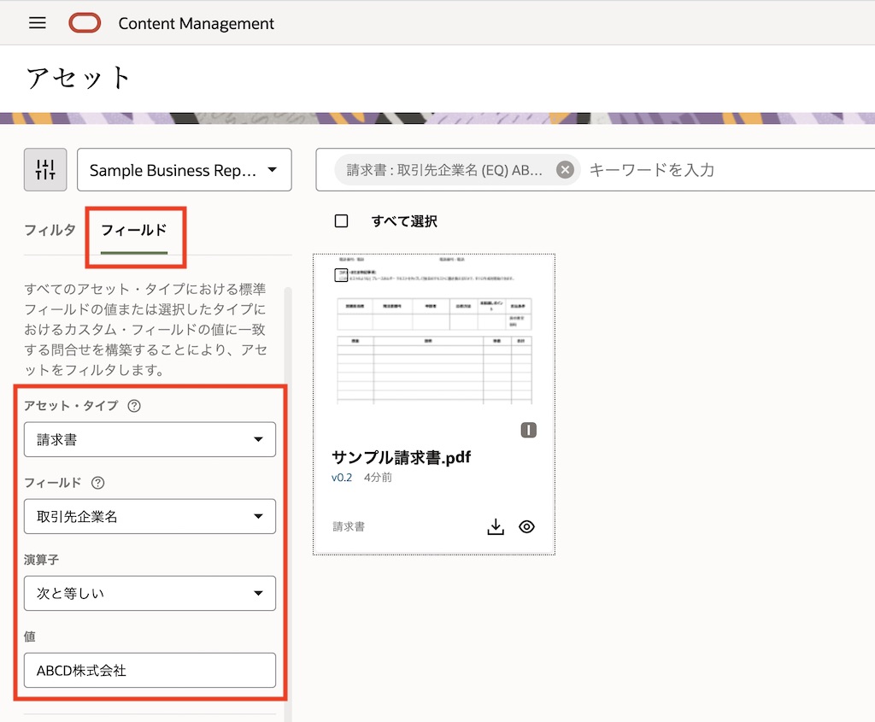Screen dimensions: 875x722
Task: Click help icon next to アセット・タイプ
Action: 134,406
